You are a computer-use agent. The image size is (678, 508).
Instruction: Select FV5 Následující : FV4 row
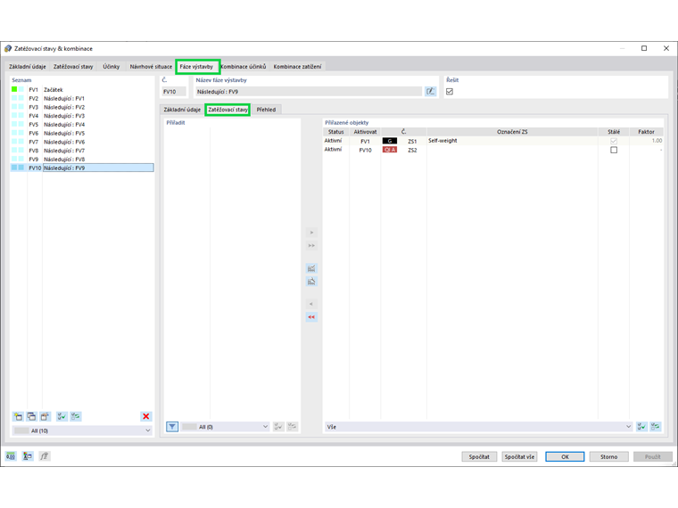coord(82,125)
